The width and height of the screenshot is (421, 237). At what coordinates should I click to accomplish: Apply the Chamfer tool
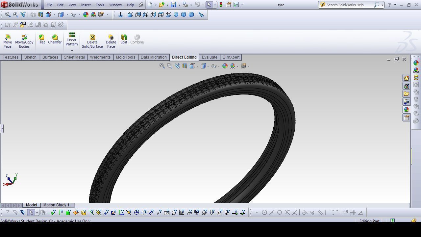click(x=55, y=39)
